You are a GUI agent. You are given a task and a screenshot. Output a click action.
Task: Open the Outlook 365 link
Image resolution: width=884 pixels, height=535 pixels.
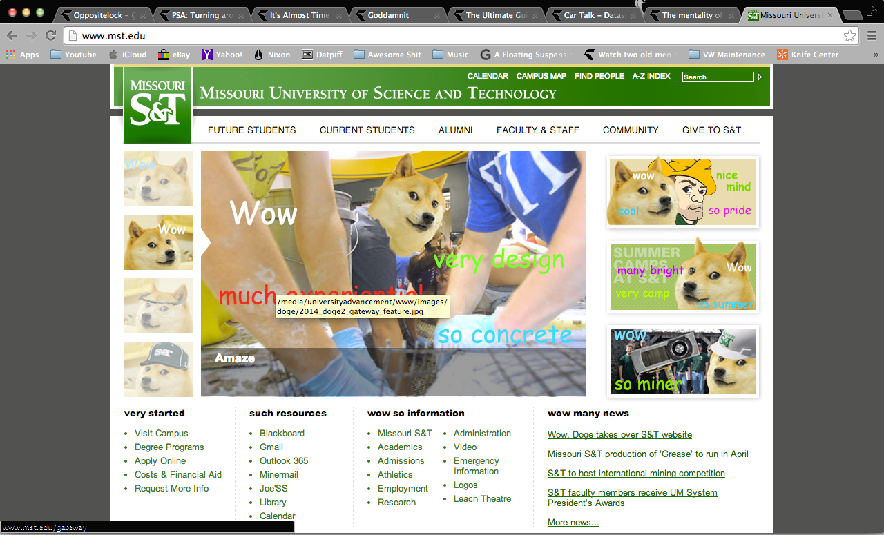click(284, 461)
